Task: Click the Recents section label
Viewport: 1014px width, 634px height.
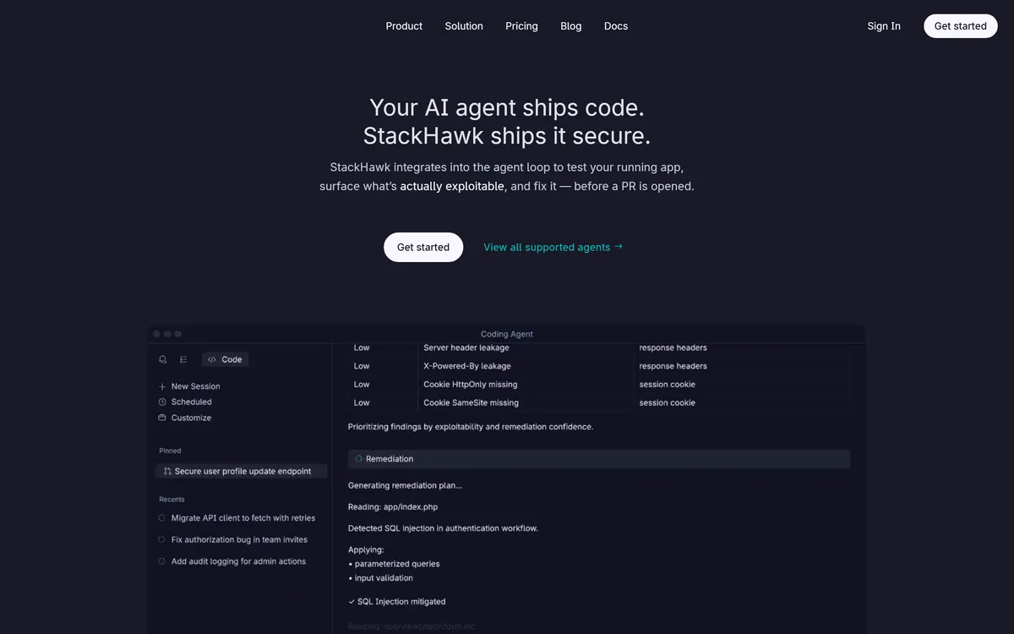Action: (172, 500)
